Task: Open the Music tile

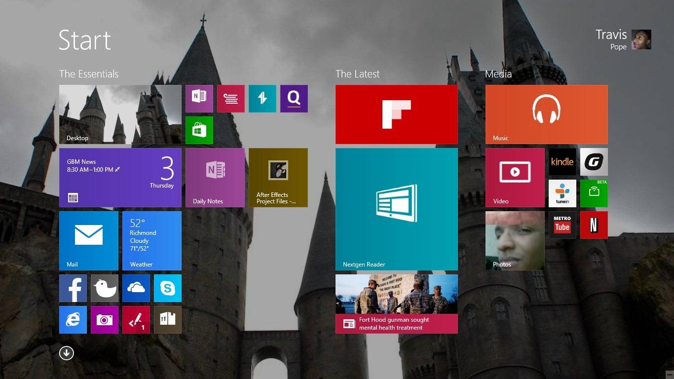Action: point(547,114)
